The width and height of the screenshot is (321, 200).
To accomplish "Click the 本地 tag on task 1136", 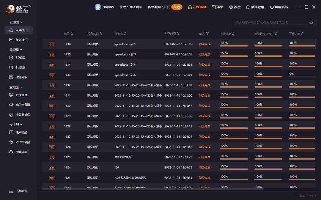I will (52, 44).
